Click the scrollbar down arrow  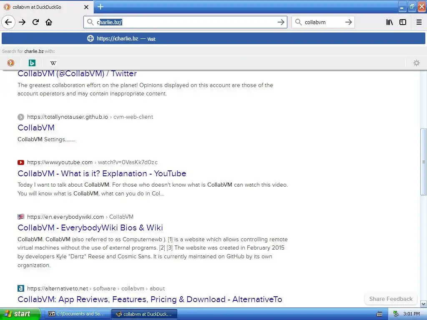(423, 304)
